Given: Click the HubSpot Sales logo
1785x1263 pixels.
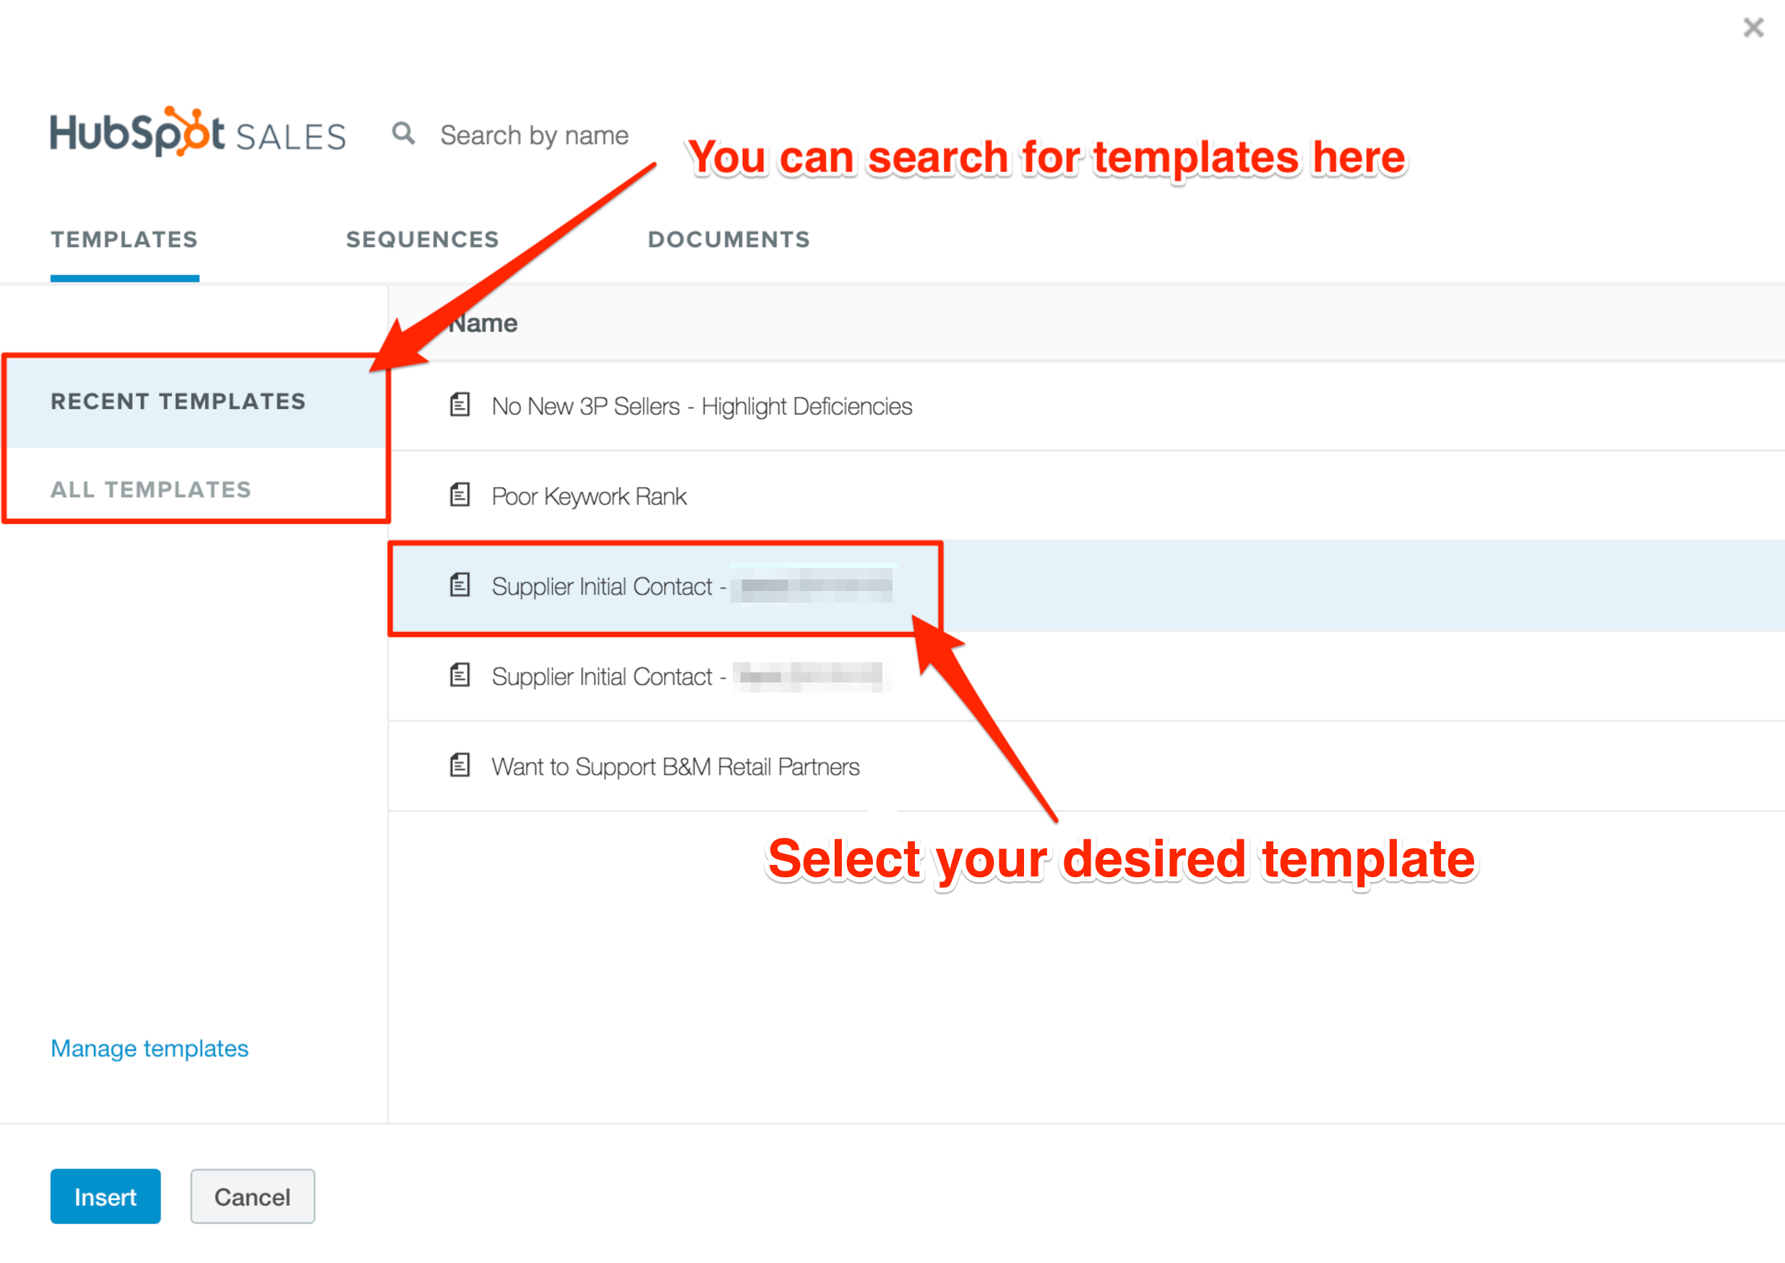Looking at the screenshot, I should click(198, 132).
